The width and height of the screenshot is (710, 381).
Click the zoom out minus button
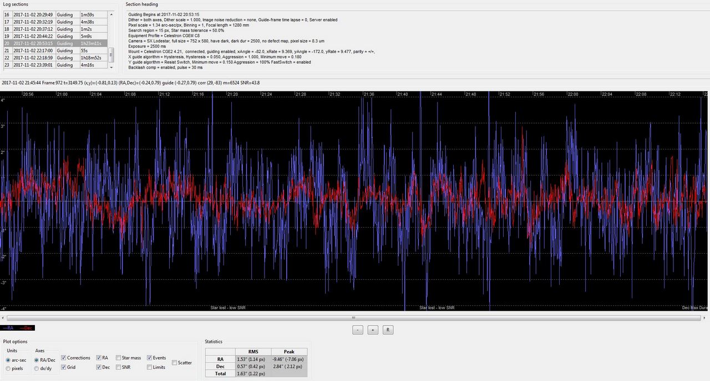tap(358, 329)
